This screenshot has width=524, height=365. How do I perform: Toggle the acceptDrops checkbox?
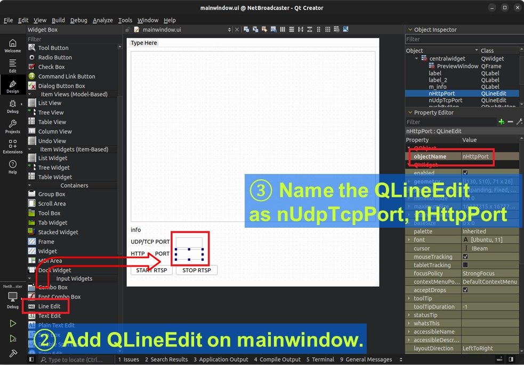465,290
